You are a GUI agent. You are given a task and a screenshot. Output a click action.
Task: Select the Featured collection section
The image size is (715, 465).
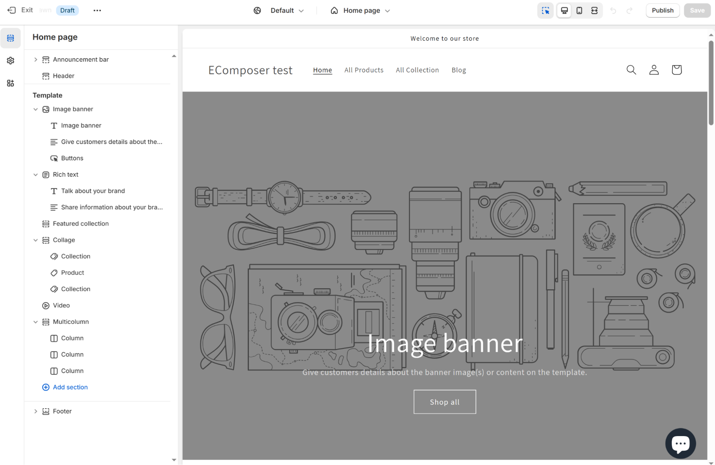[80, 224]
